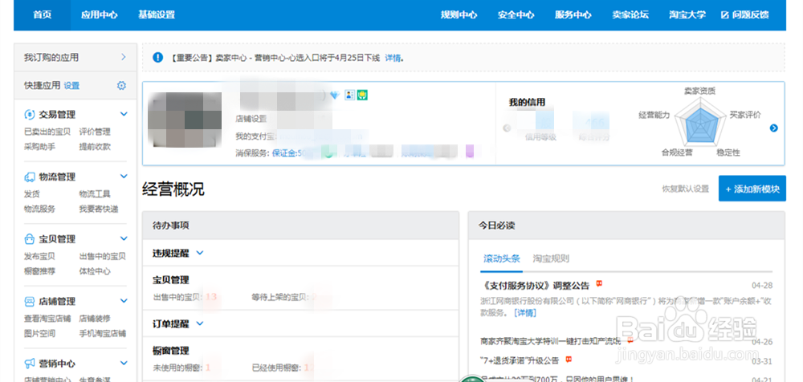Click the + 添加新模块 button

coord(752,189)
